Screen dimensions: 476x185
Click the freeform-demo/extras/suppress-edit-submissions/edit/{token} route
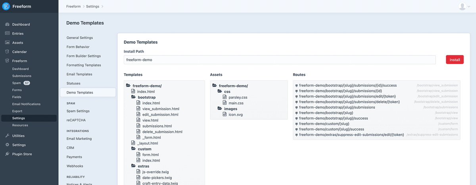[x=351, y=135]
